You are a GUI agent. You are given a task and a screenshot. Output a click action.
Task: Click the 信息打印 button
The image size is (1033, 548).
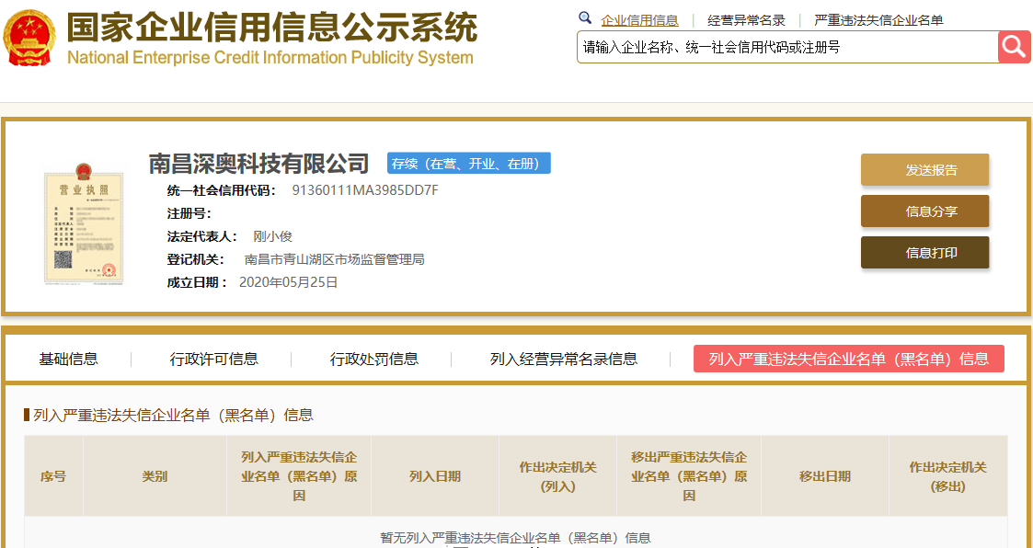pyautogui.click(x=925, y=252)
